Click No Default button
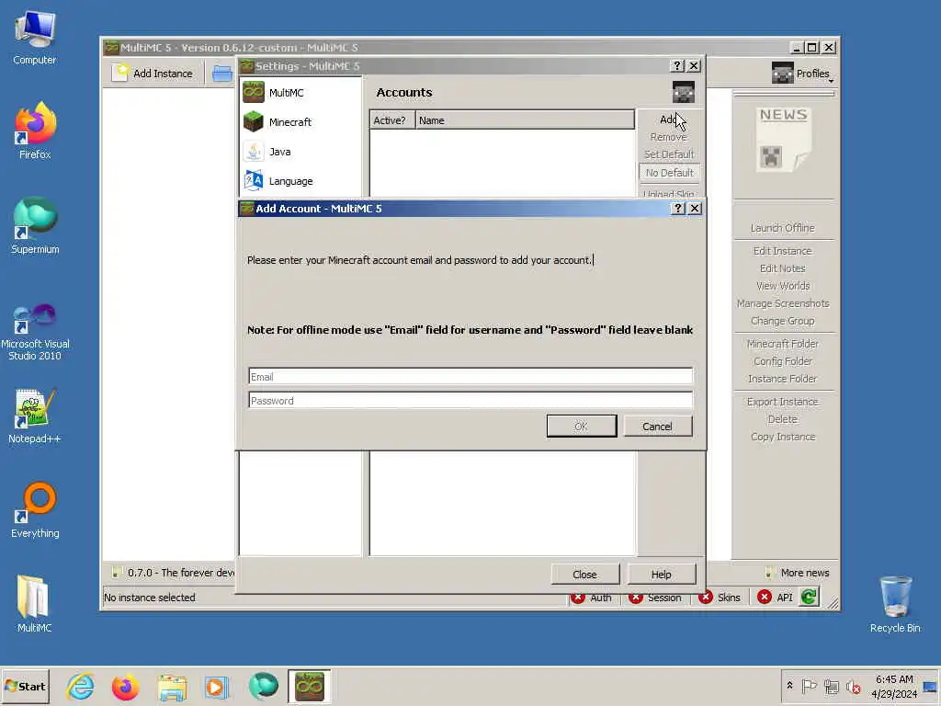The image size is (941, 706). [669, 173]
